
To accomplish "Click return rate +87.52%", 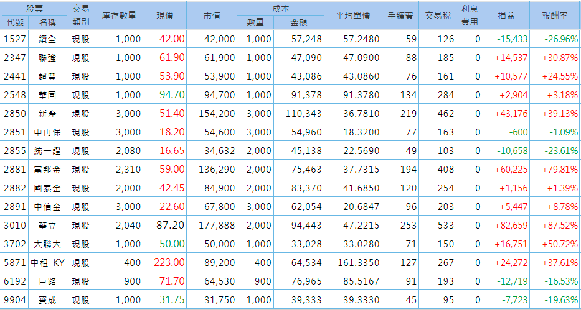I will 560,226.
